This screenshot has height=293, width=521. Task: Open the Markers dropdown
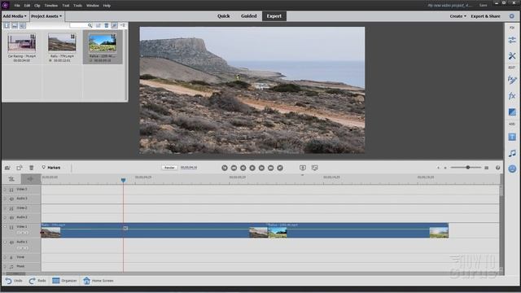(50, 168)
